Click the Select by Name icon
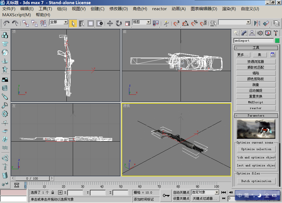This screenshot has width=282, height=203. pyautogui.click(x=82, y=23)
